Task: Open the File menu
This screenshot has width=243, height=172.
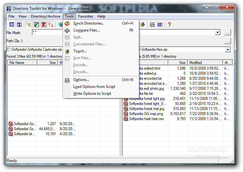Action: [x=11, y=16]
